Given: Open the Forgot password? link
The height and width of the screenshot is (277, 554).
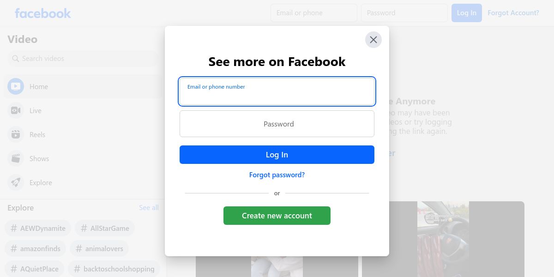Looking at the screenshot, I should (x=277, y=175).
